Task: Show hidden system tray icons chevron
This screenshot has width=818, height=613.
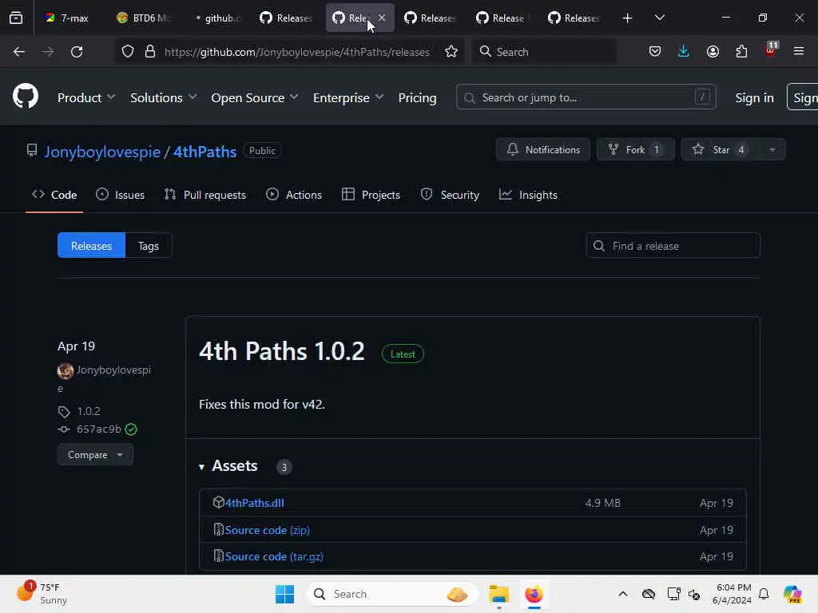Action: click(x=623, y=594)
